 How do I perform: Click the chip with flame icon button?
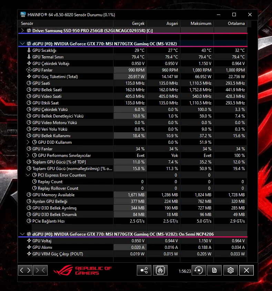pyautogui.click(x=160, y=270)
